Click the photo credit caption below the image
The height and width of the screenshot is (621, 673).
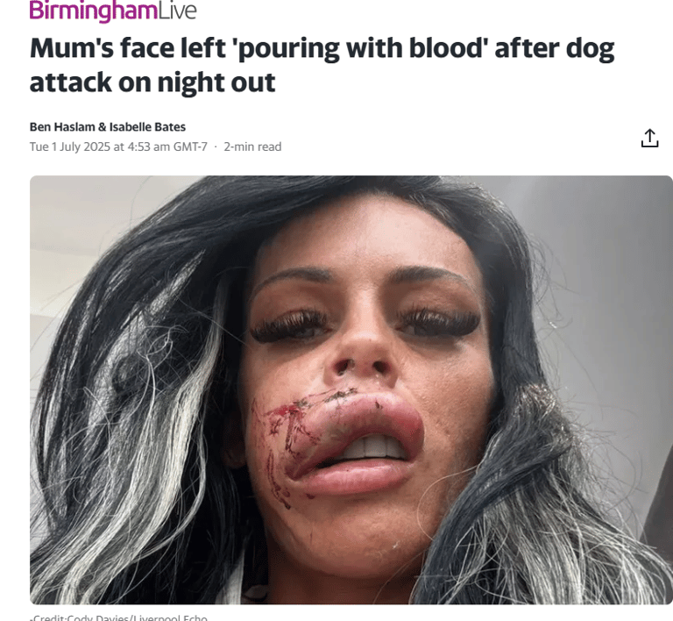118,617
